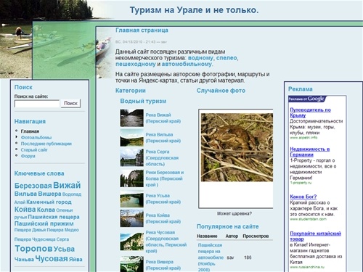Open the Каков Бог? ad link
Viewport: 363px width, 272px height.
(x=303, y=197)
